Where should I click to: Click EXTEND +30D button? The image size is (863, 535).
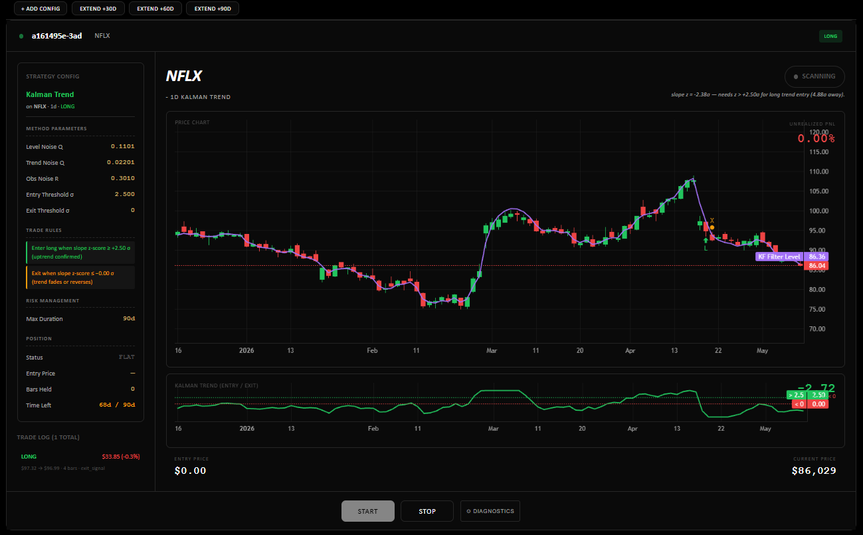(x=98, y=9)
